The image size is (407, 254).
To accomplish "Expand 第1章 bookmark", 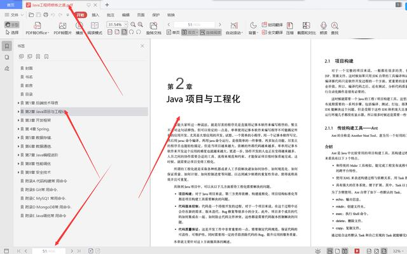I will click(18, 103).
